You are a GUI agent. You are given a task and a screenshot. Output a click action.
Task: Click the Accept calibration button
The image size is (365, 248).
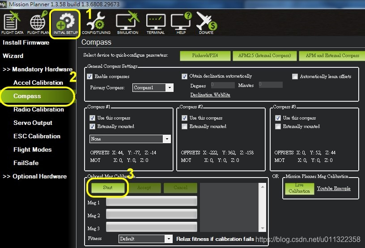[144, 188]
